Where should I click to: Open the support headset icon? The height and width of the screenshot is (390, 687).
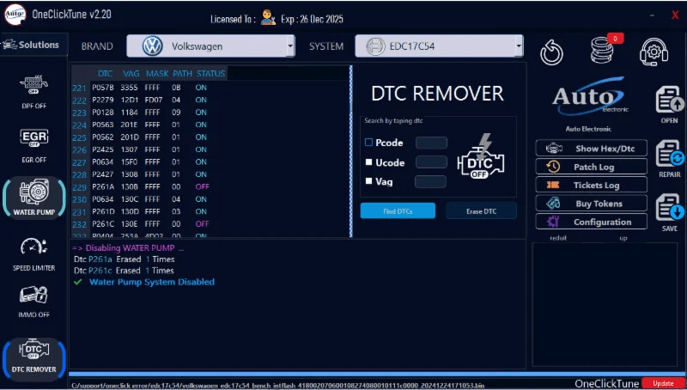[654, 52]
